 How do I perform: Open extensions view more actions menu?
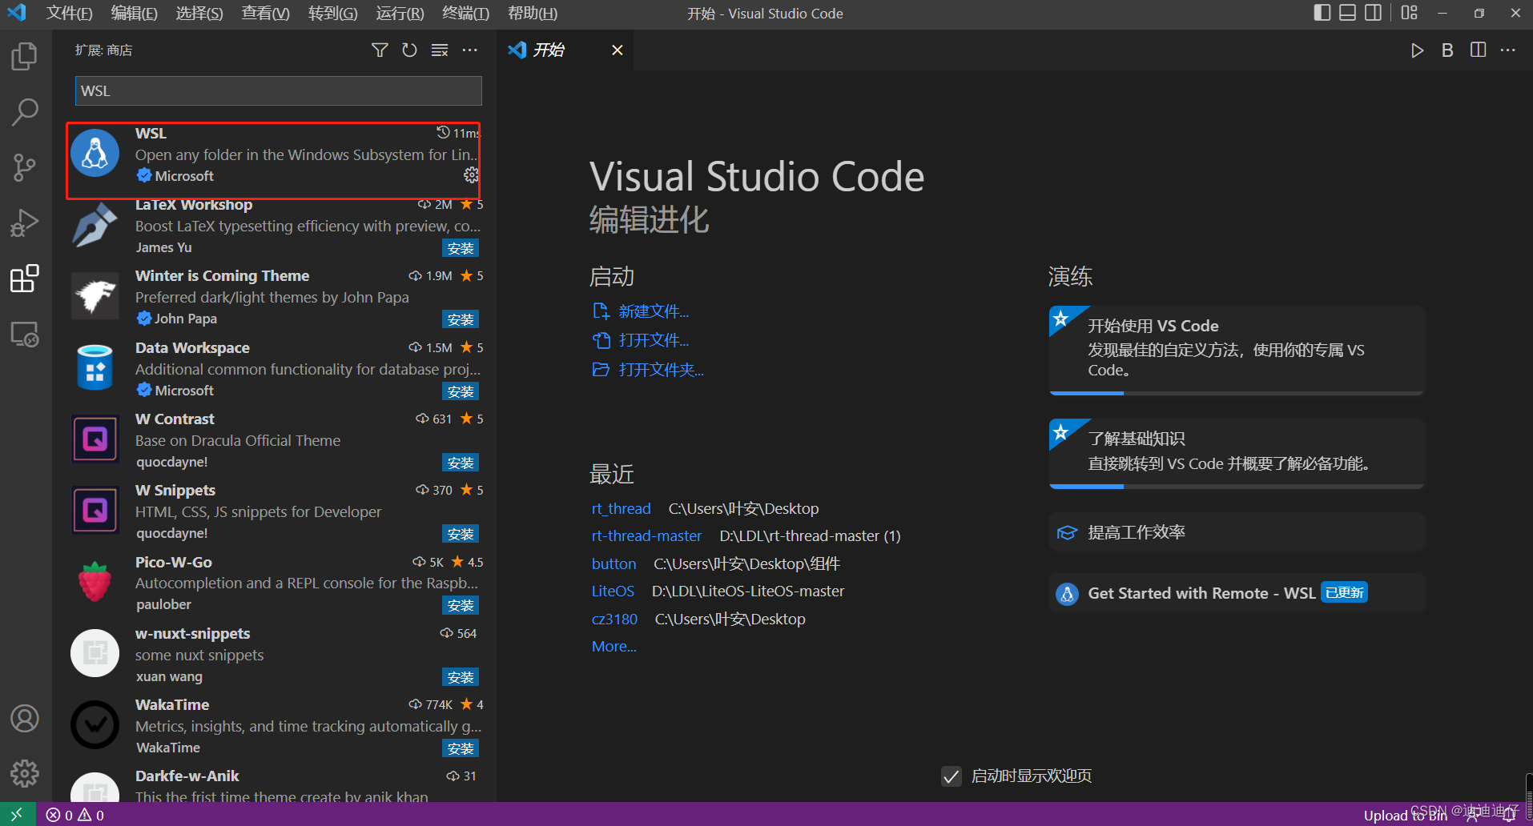(x=470, y=50)
